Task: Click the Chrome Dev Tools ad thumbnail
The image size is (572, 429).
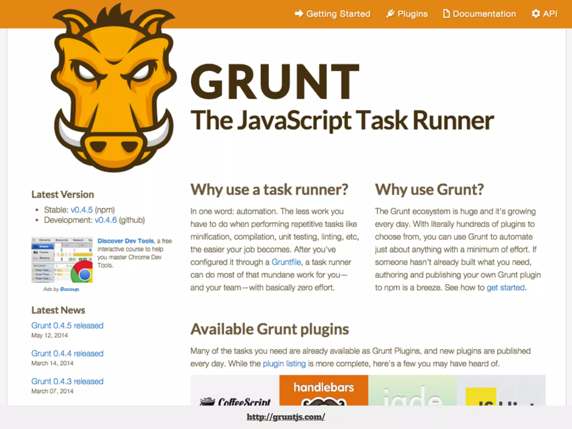Action: pos(62,260)
